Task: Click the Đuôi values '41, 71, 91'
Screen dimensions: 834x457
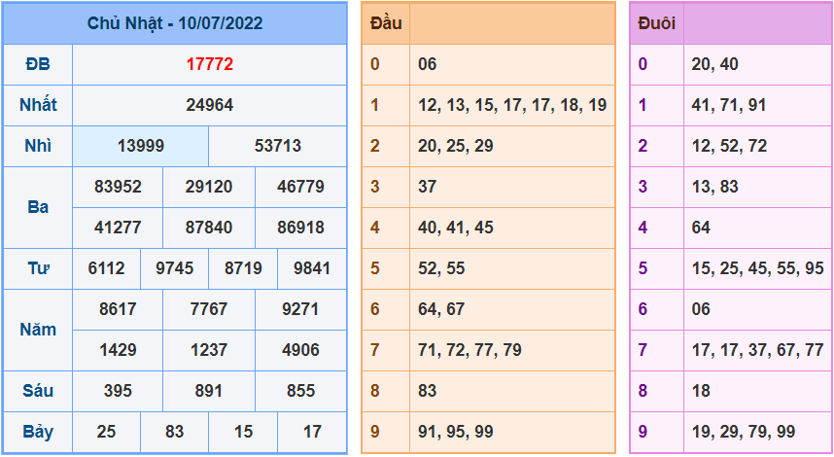Action: [x=729, y=105]
